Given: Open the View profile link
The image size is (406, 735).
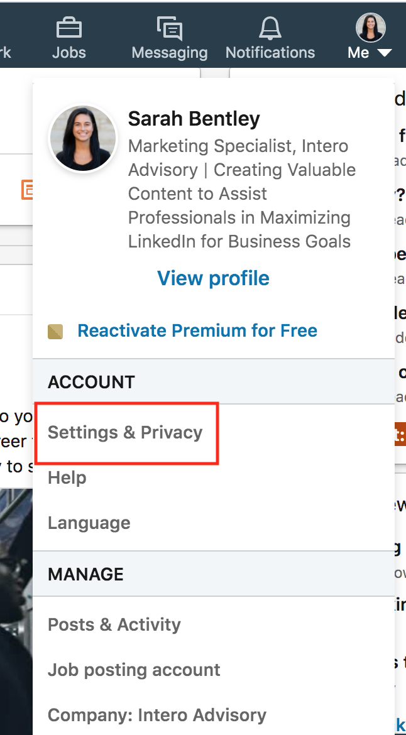Looking at the screenshot, I should click(213, 278).
